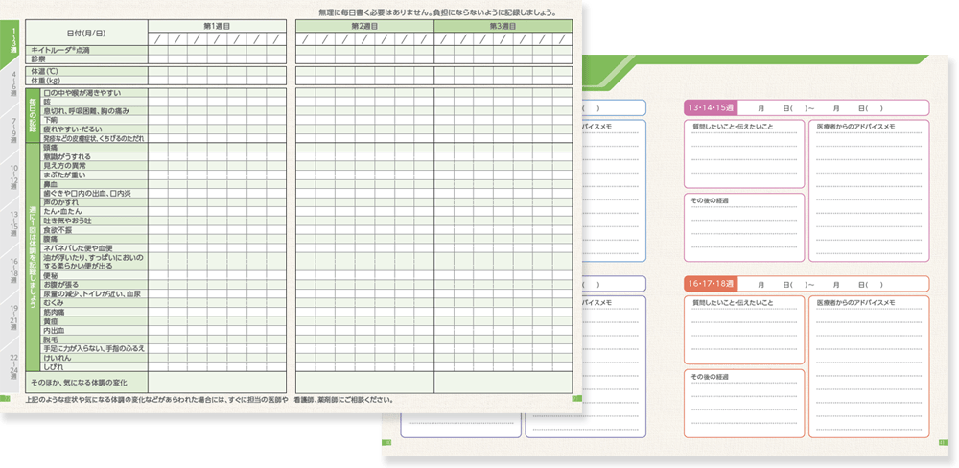Click the お腹が張る row label
The height and width of the screenshot is (468, 959).
coord(94,285)
